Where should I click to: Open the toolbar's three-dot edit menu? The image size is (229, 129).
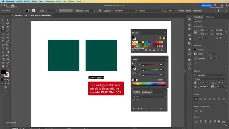click(x=5, y=92)
